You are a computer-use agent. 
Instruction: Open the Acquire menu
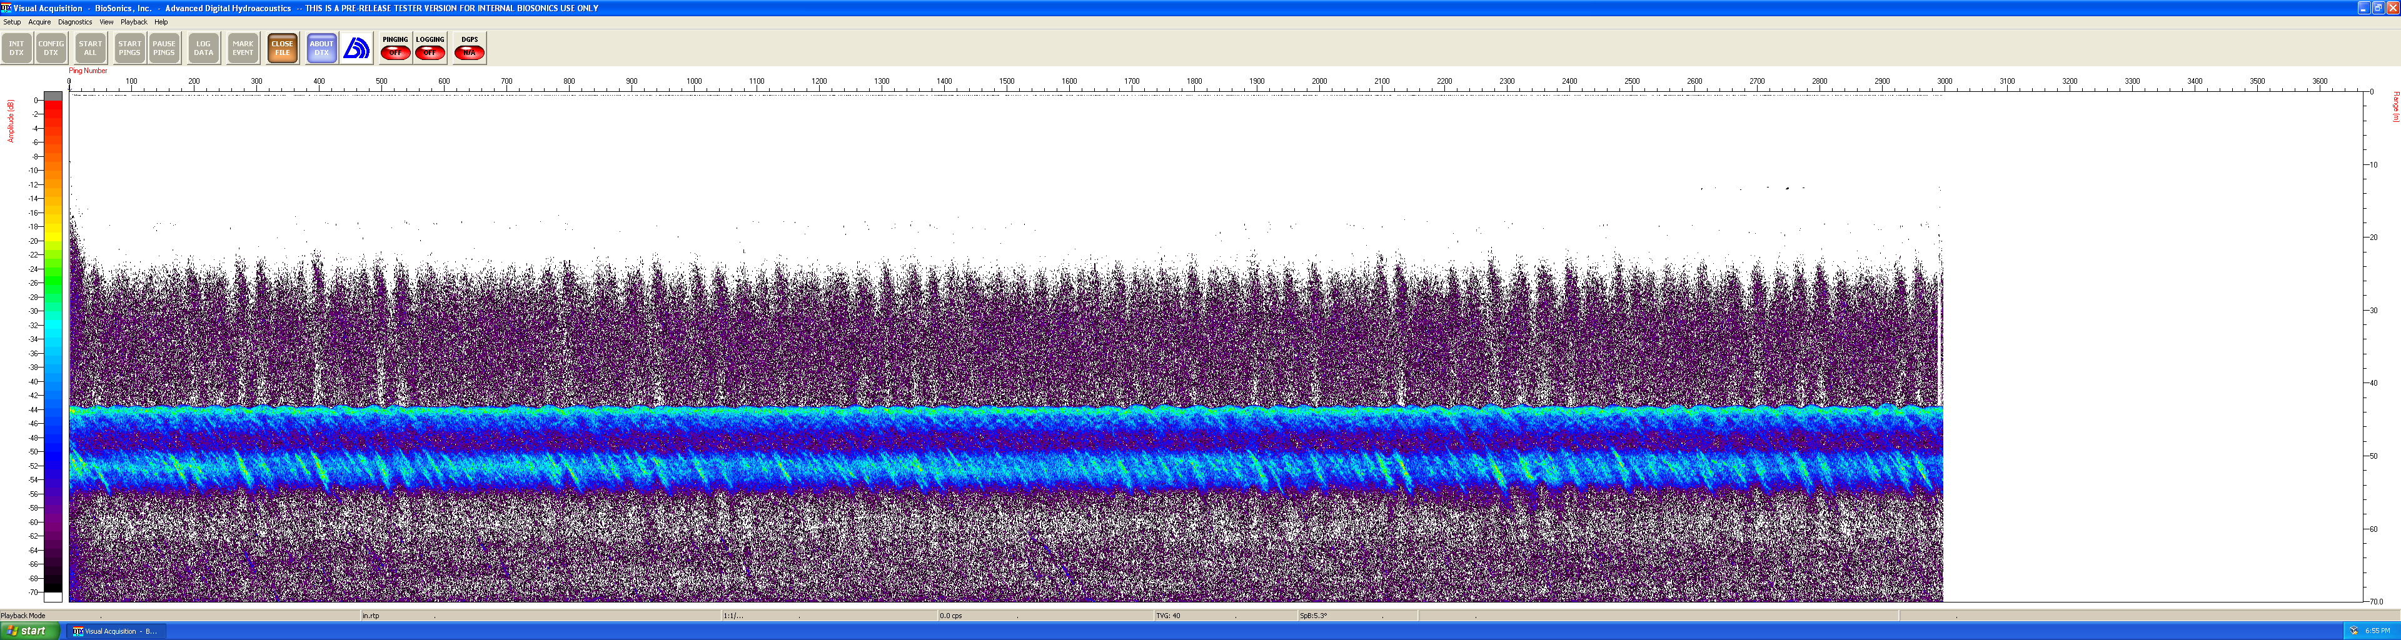click(x=39, y=21)
